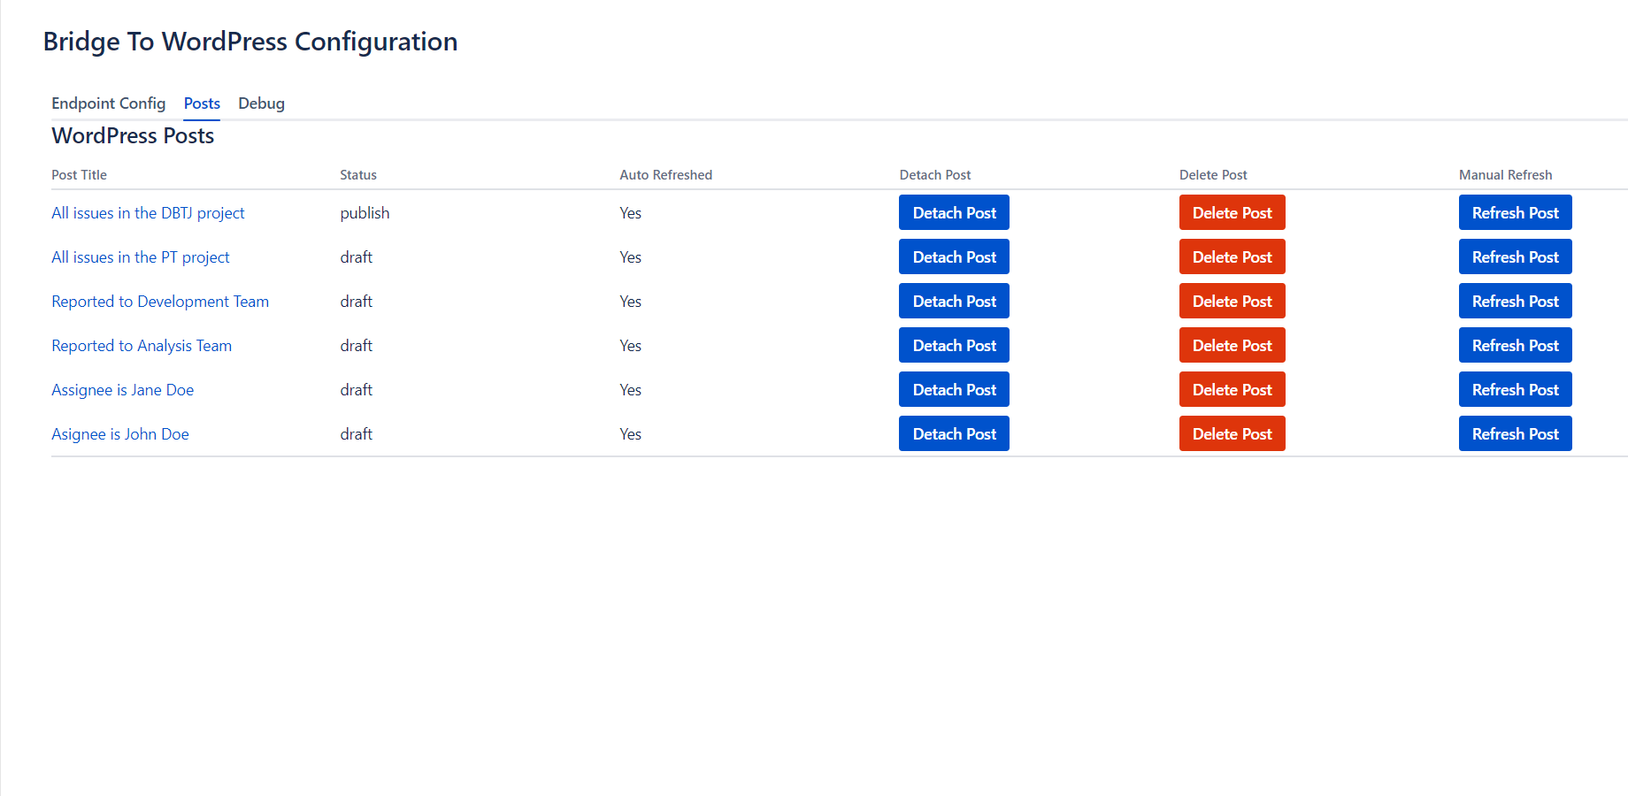Switch to the Debug tab
The image size is (1628, 796).
coord(261,103)
